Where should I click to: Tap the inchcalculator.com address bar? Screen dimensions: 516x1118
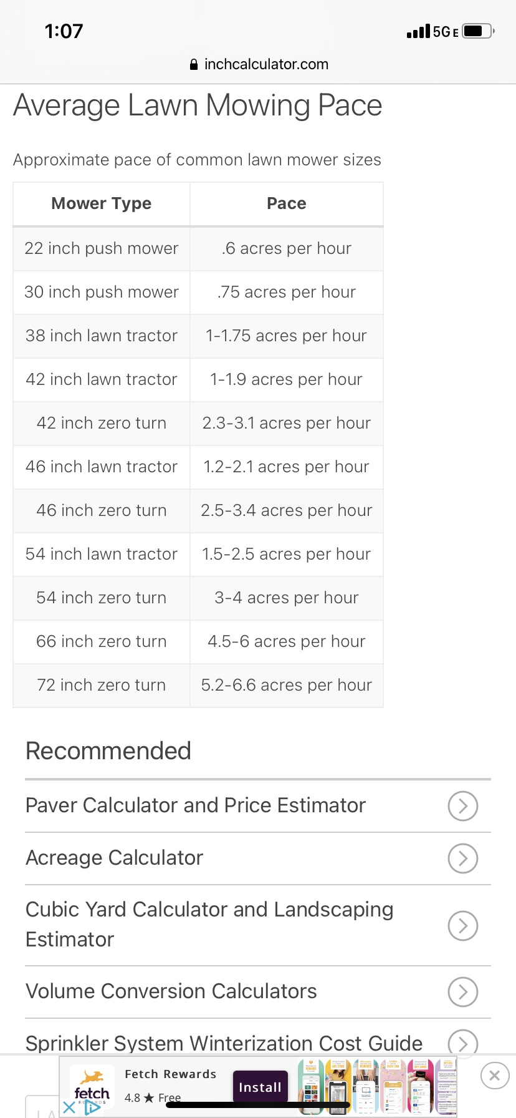(266, 64)
